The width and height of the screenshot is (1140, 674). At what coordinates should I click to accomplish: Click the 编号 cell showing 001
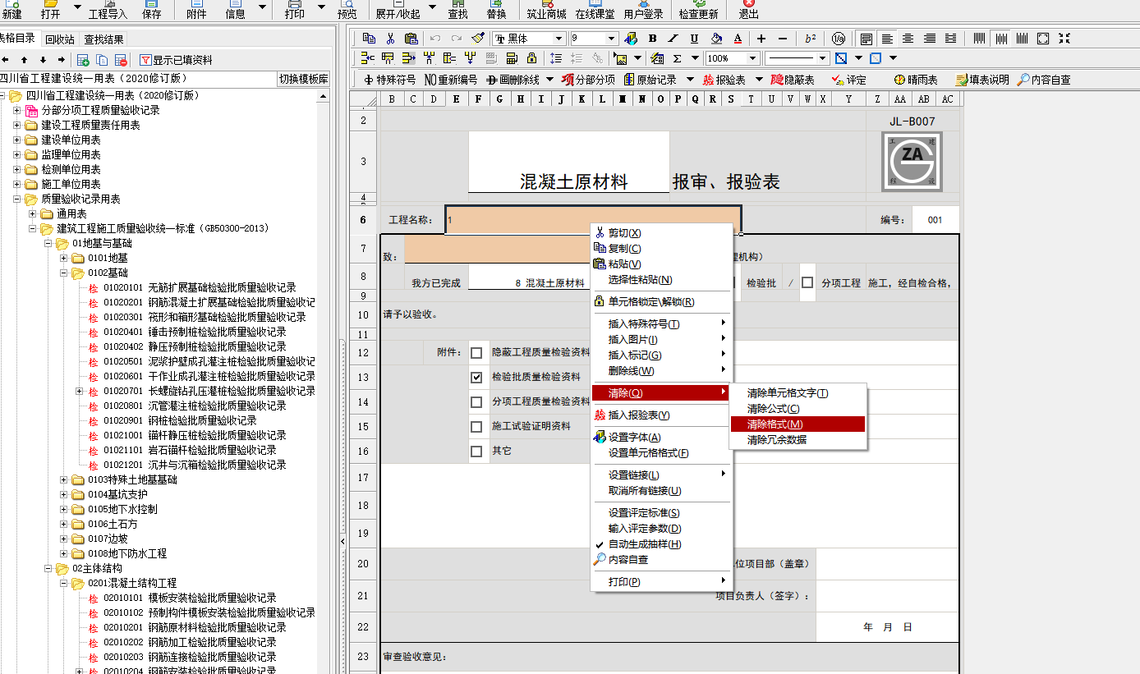935,220
